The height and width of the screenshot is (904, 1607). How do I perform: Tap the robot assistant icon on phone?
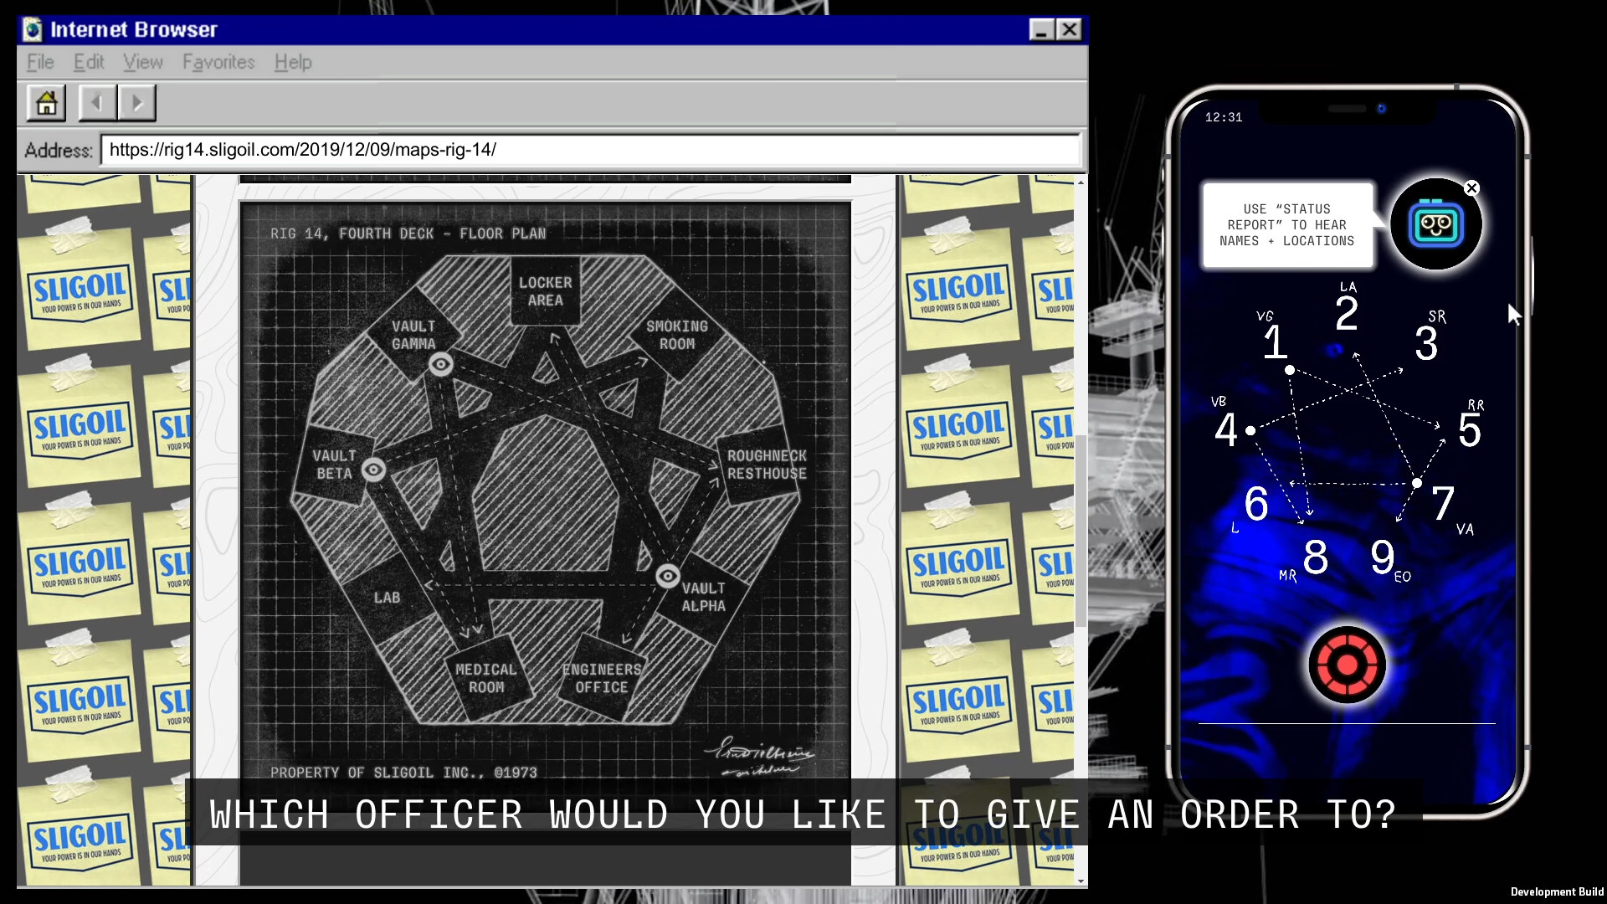click(x=1435, y=224)
